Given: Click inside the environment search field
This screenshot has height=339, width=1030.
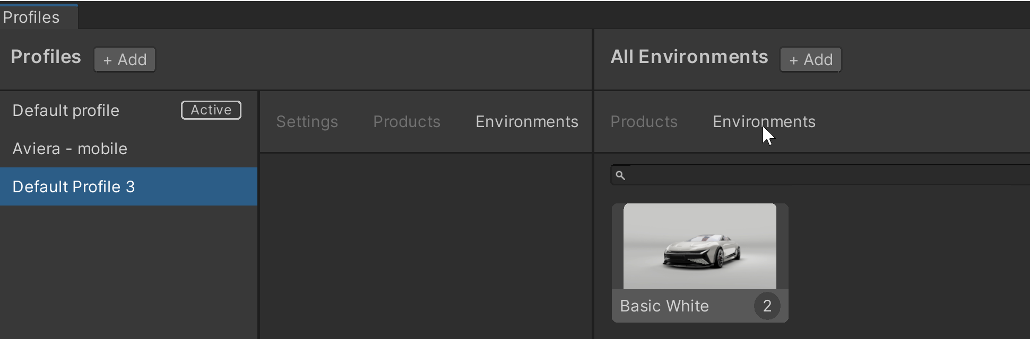Looking at the screenshot, I should click(796, 175).
